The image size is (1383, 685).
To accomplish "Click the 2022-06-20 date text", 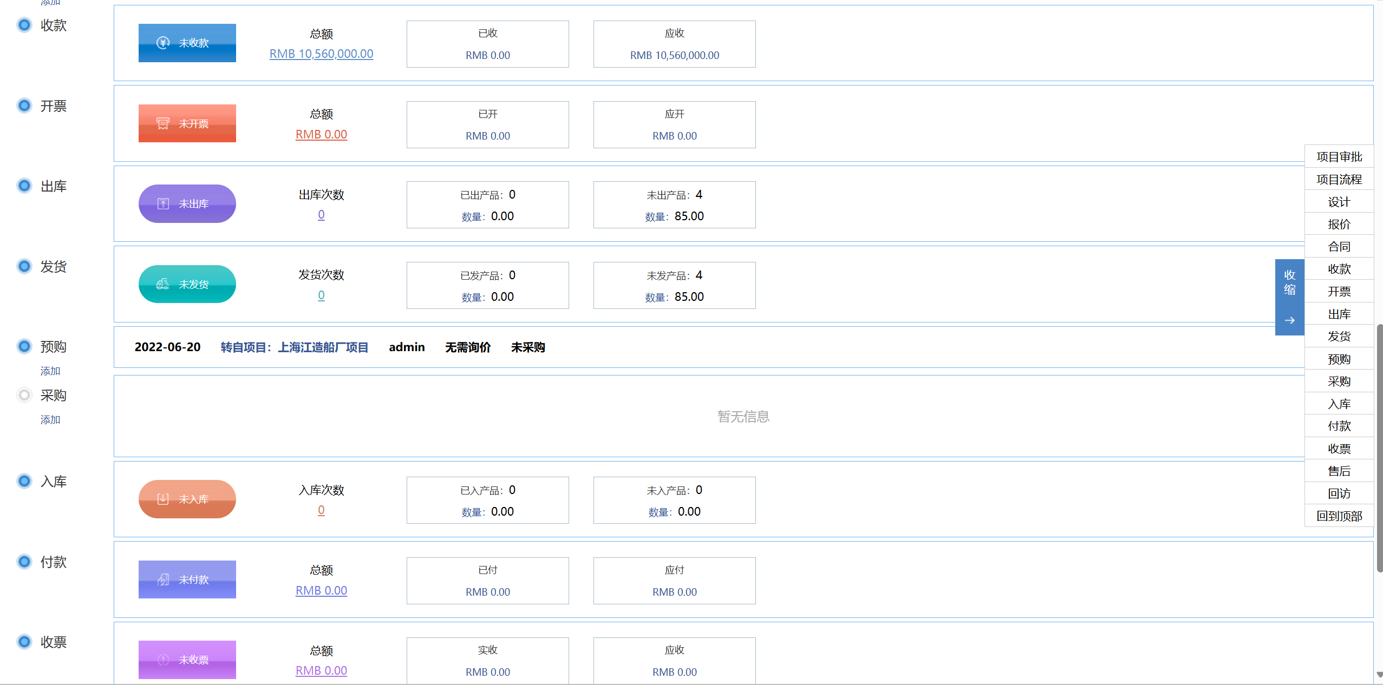I will tap(167, 347).
